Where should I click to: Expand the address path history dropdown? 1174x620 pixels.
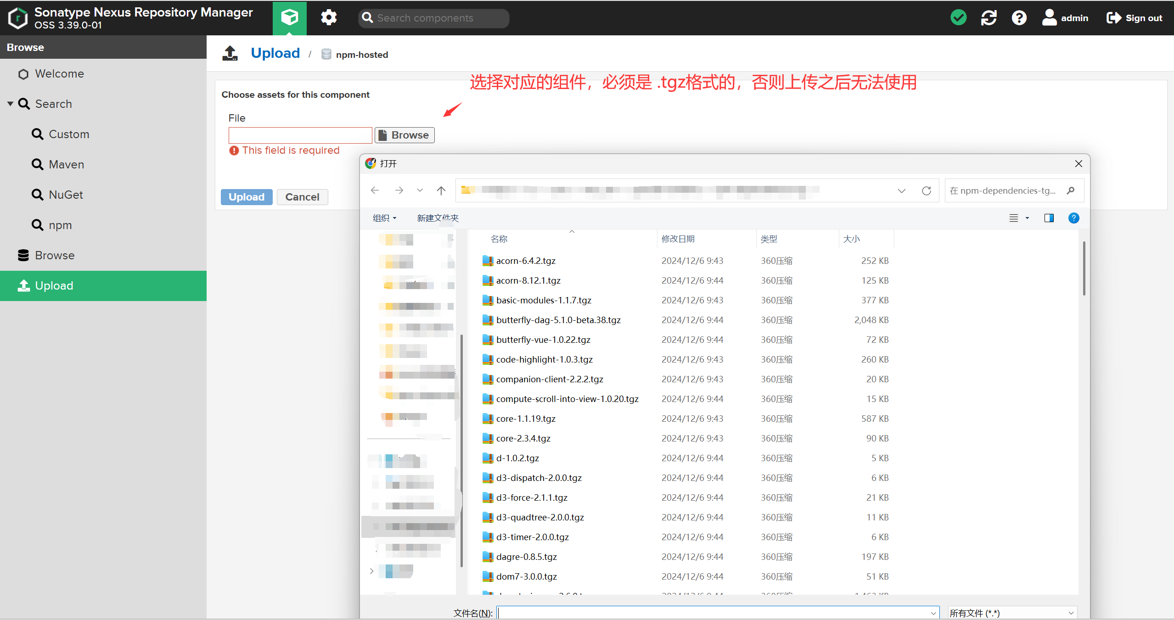(901, 190)
